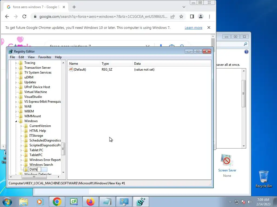This screenshot has height=207, width=277.
Task: Go back in Chrome
Action: pos(7,16)
